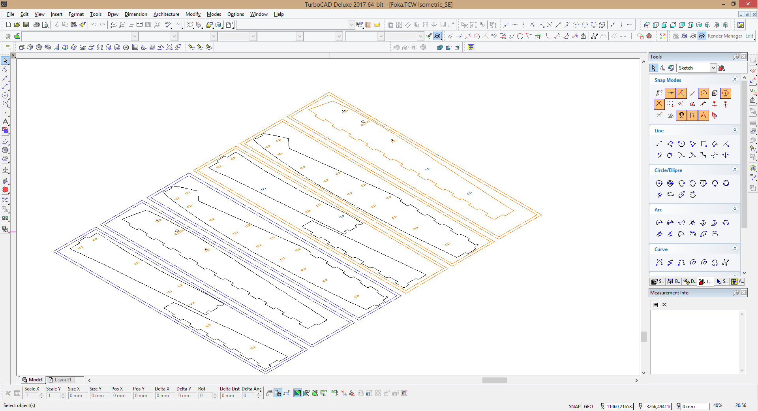The width and height of the screenshot is (758, 411).
Task: Click the Spelling check ABC icon
Action: pyautogui.click(x=168, y=25)
